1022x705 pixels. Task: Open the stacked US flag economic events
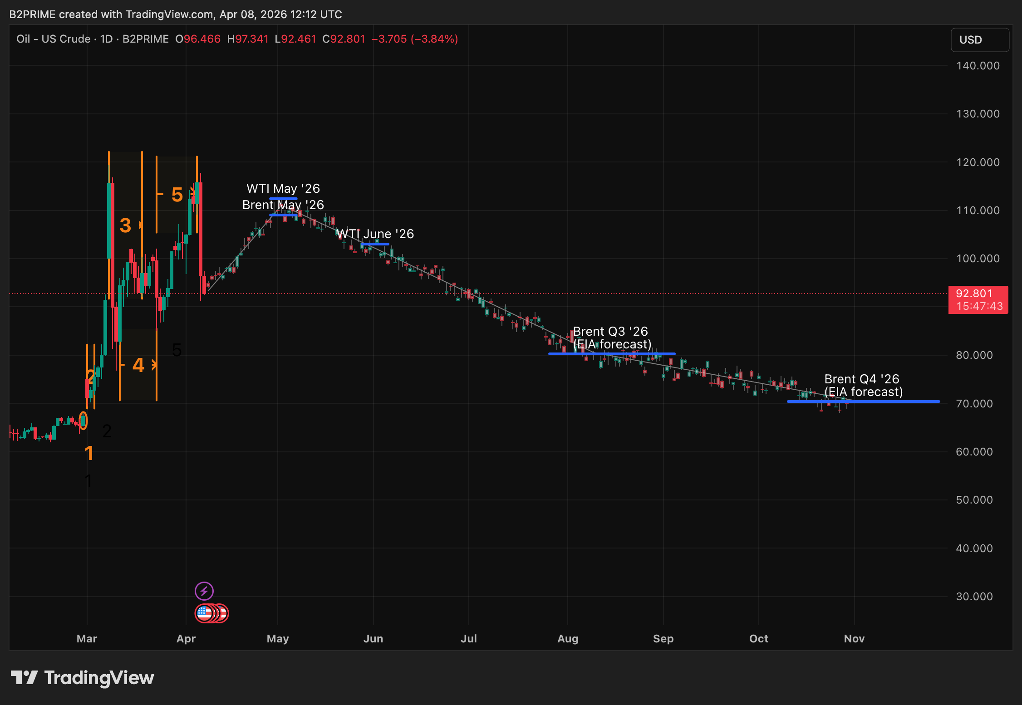211,613
